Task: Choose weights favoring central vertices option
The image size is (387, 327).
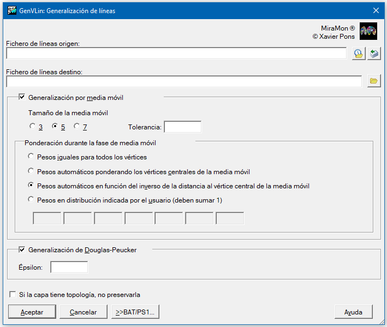Action: (31, 171)
